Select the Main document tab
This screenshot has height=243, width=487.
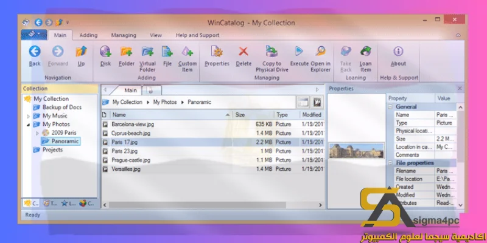130,90
